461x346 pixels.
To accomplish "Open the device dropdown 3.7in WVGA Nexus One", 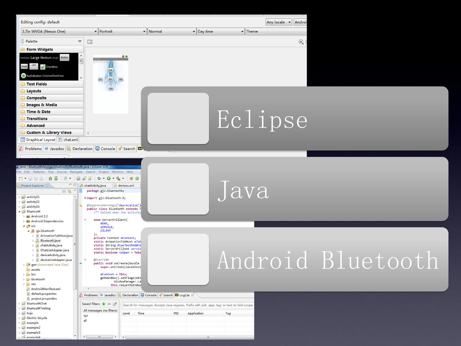I will (x=59, y=31).
